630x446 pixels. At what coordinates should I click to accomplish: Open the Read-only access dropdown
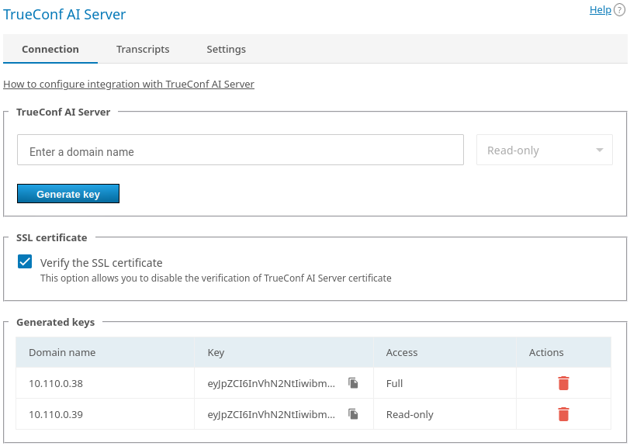tap(543, 150)
